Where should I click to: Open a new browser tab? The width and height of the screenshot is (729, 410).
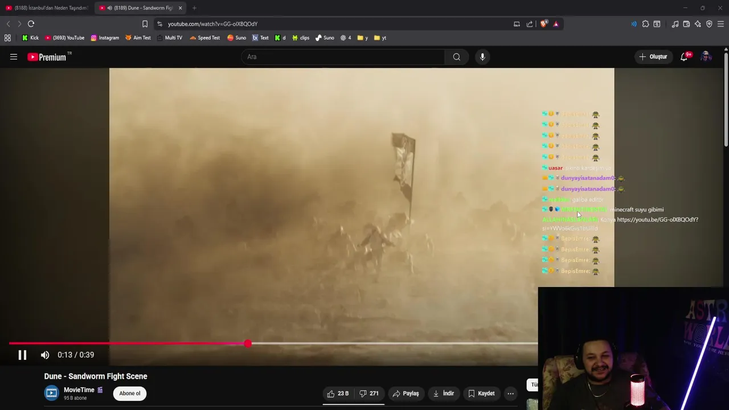click(x=194, y=8)
